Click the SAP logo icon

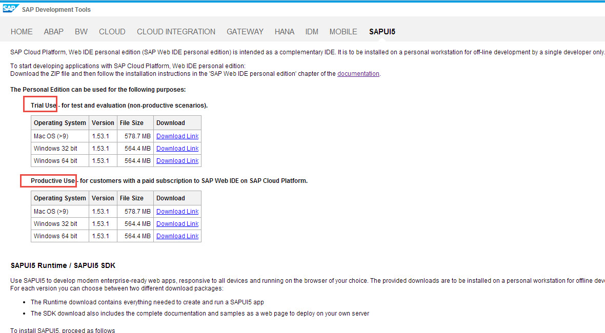click(x=10, y=8)
